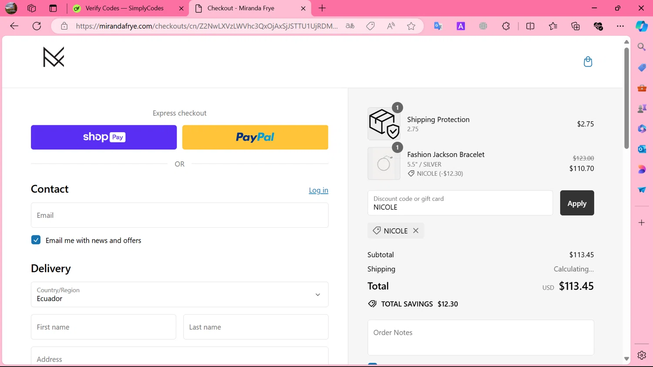Click the First name field

click(x=104, y=327)
